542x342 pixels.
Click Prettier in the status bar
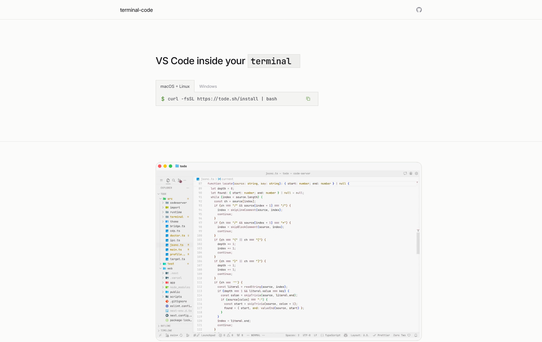click(384, 335)
